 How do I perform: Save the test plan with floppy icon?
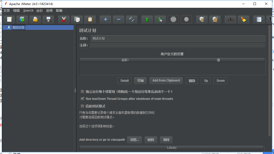[48, 19]
